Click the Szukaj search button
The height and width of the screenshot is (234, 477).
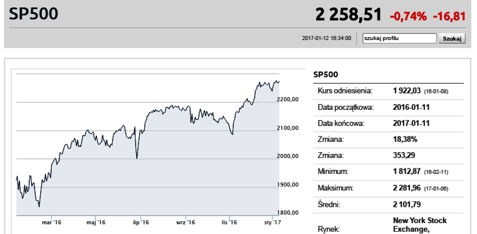[x=452, y=39]
